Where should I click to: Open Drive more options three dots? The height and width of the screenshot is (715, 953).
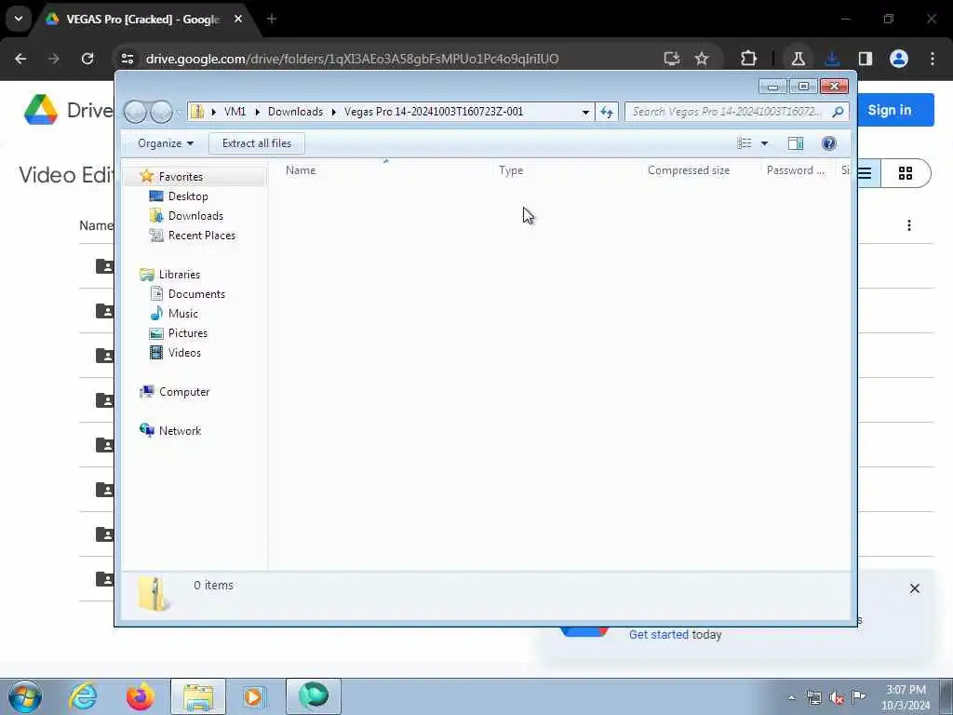(x=908, y=225)
